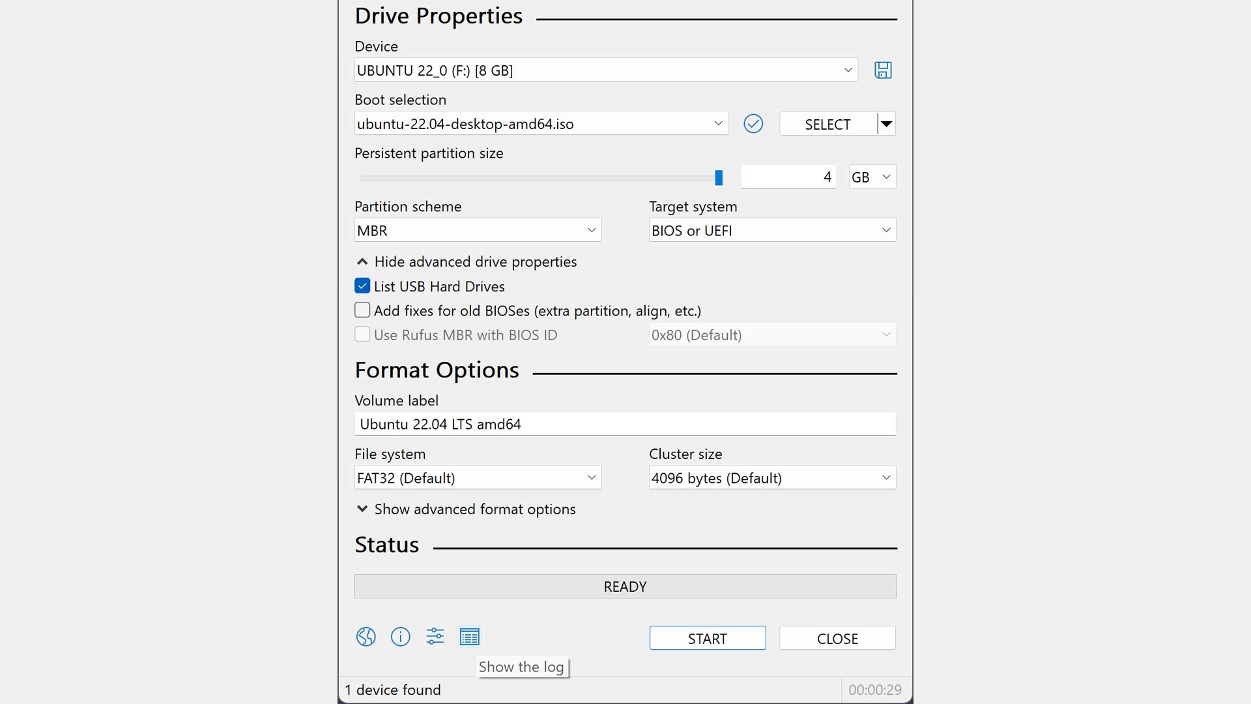Show the log icon
The width and height of the screenshot is (1251, 704).
click(x=470, y=637)
